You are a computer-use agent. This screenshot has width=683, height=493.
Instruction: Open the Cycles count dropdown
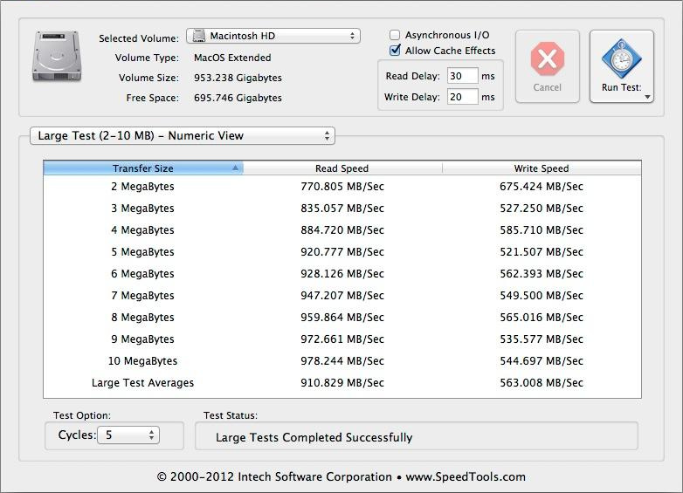coord(128,435)
